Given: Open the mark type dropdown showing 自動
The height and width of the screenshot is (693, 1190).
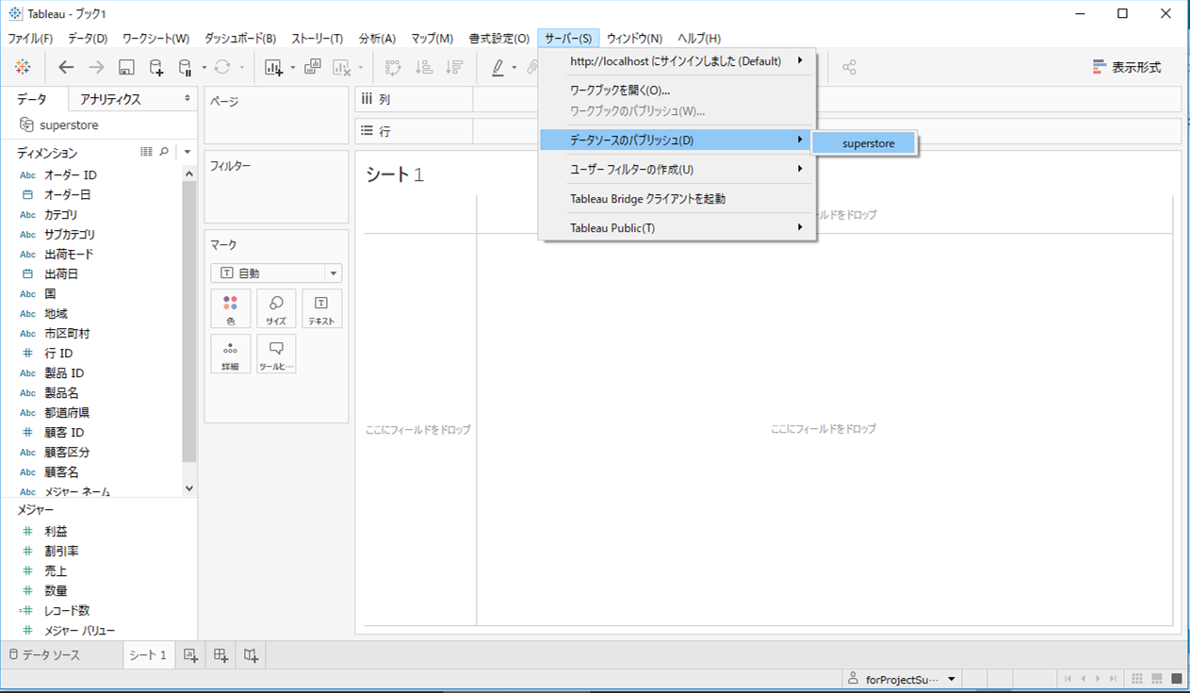Looking at the screenshot, I should point(276,273).
